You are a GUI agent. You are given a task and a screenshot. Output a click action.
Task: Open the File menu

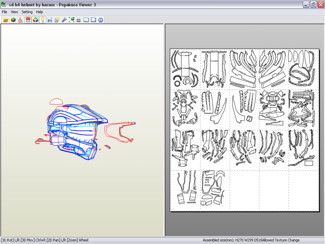pos(4,12)
